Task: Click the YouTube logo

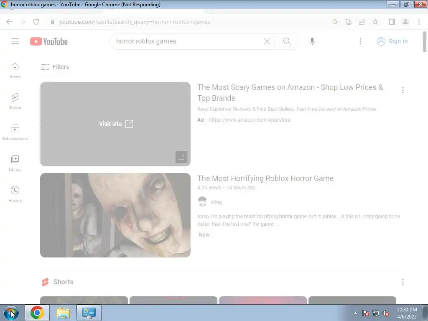Action: point(49,41)
